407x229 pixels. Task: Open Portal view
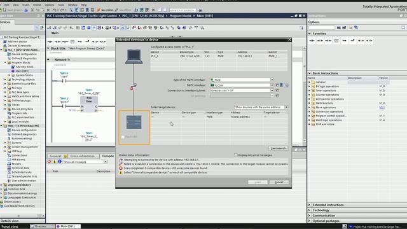(x=10, y=226)
